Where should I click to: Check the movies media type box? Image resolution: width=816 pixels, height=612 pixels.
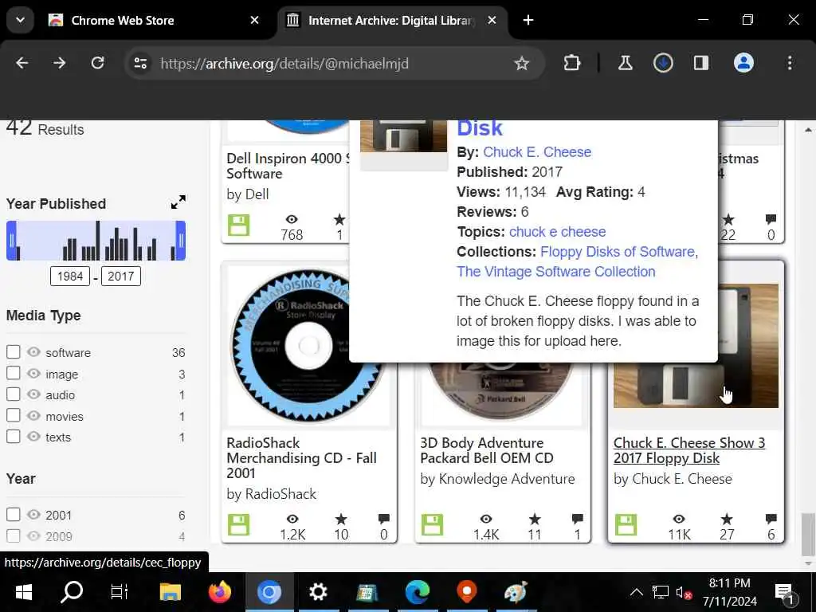click(14, 416)
